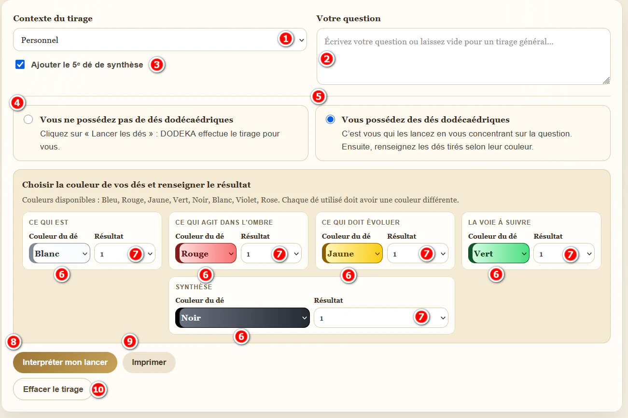Open the Blanc dice color dropdown
628x418 pixels.
(x=60, y=253)
